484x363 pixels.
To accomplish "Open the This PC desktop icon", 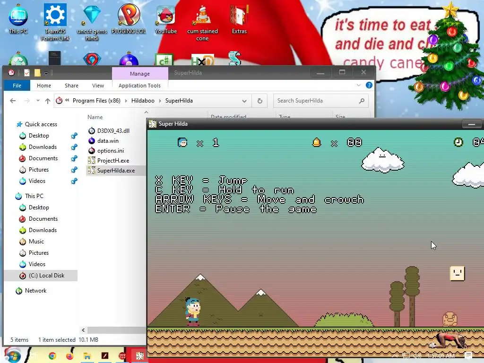I will click(x=18, y=18).
